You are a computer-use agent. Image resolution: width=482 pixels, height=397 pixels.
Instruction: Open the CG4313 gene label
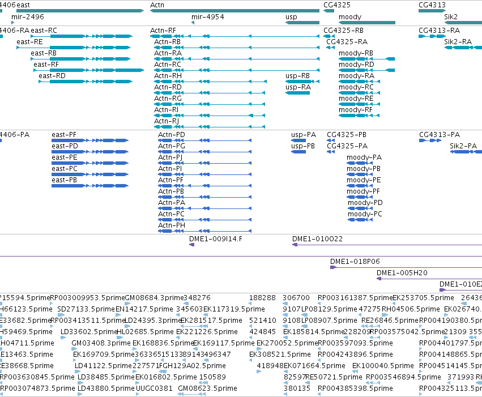[432, 5]
